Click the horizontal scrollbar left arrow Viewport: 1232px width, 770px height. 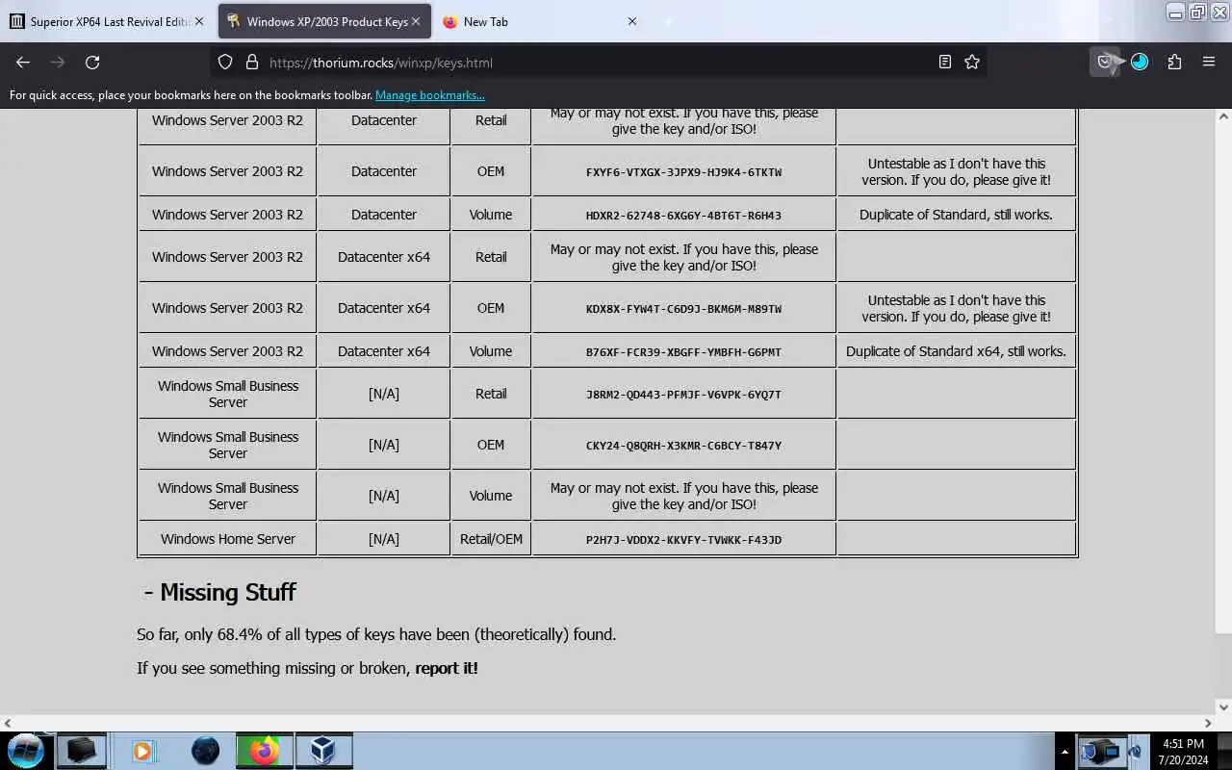[x=8, y=722]
